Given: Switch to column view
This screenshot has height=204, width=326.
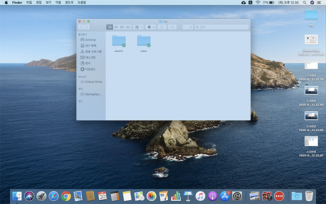Looking at the screenshot, I should point(122,27).
